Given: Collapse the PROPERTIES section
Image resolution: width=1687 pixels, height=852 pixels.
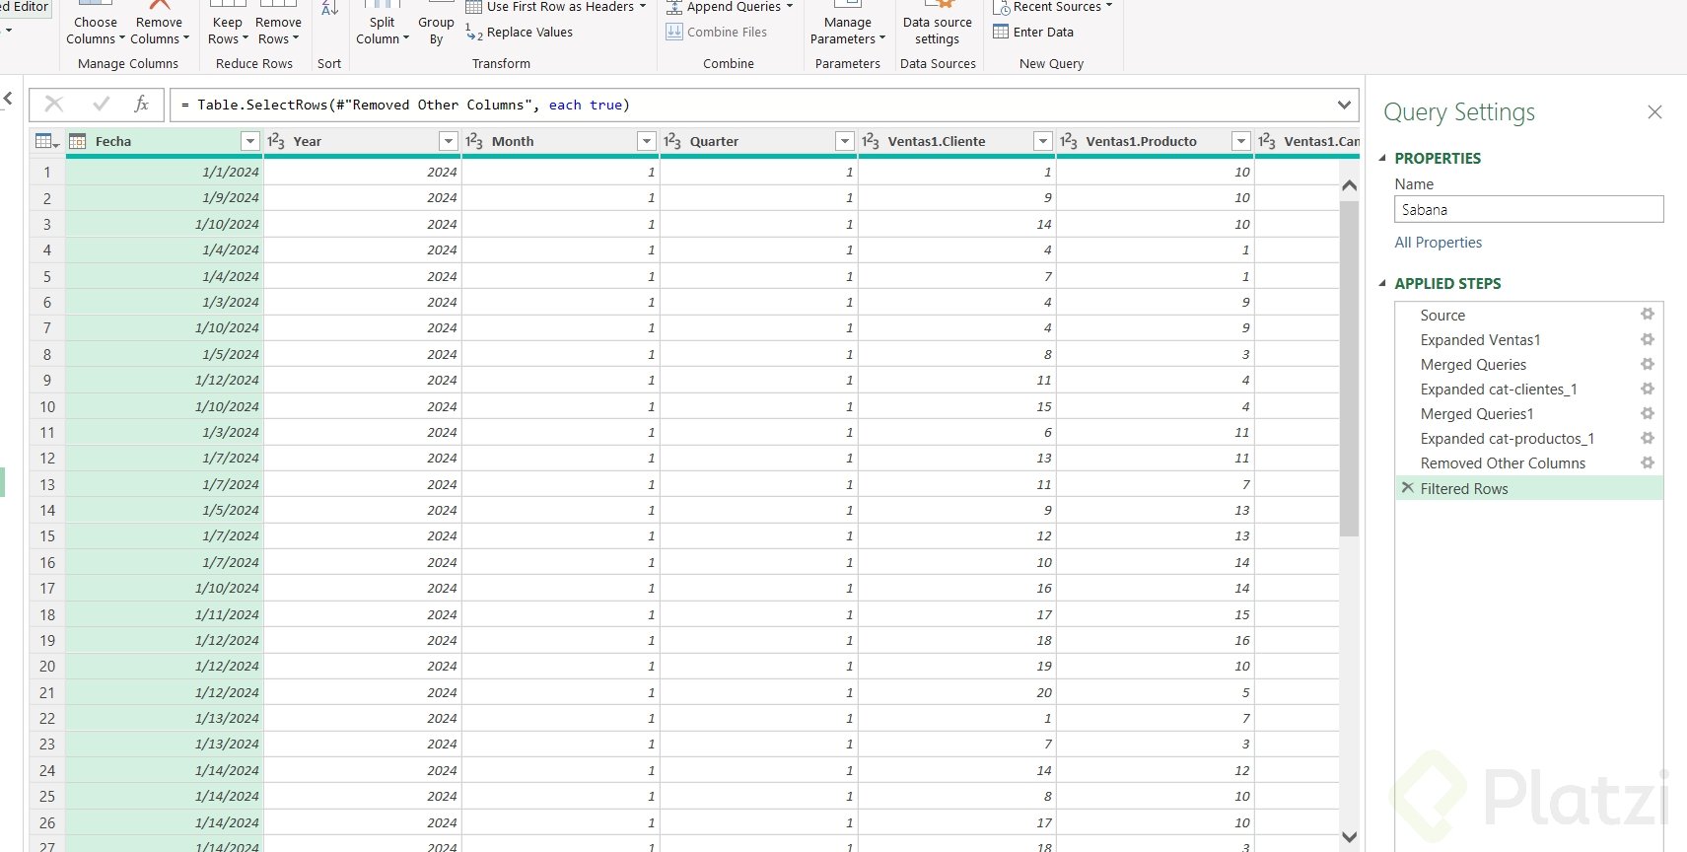Looking at the screenshot, I should pyautogui.click(x=1382, y=158).
